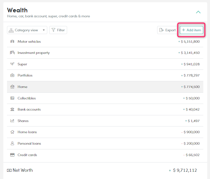
Task: Click the Bank accounts bank icon
Action: 12,109
